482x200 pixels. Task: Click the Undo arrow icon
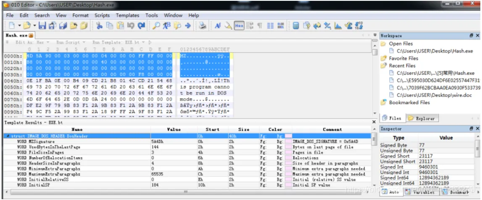pyautogui.click(x=131, y=26)
